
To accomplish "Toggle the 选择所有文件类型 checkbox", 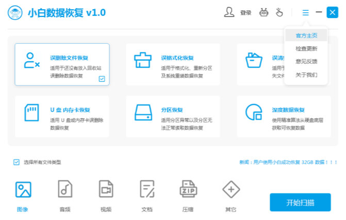I will point(17,162).
